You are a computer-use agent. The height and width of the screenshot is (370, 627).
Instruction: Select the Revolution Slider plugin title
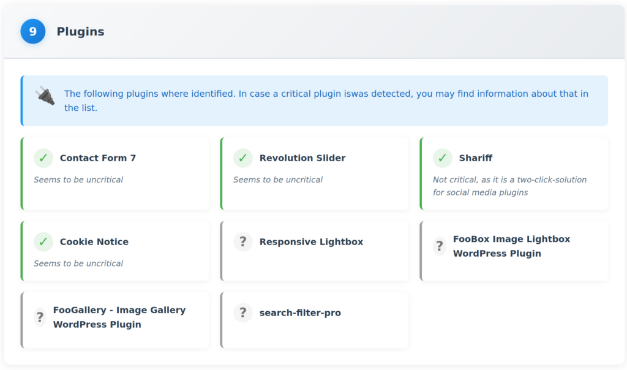302,158
